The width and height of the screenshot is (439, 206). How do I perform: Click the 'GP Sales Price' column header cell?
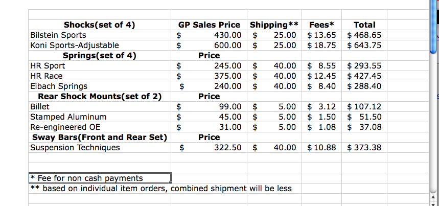pyautogui.click(x=209, y=25)
